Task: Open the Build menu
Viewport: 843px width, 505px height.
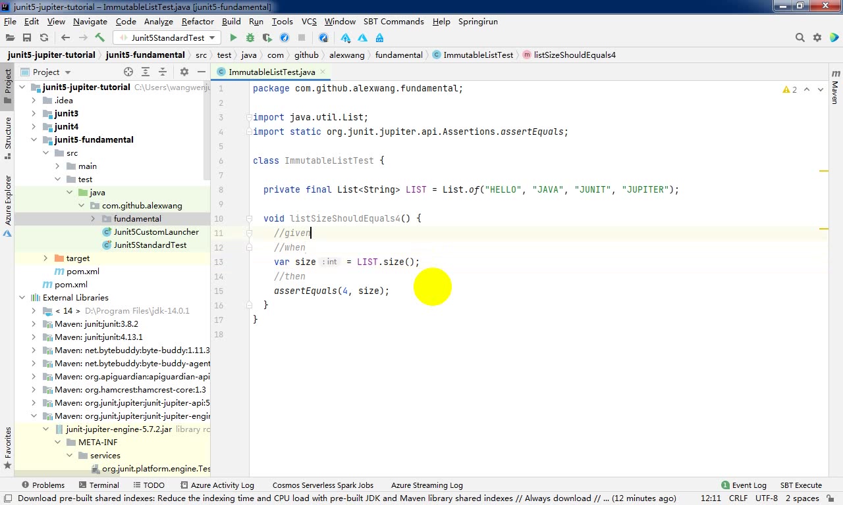Action: tap(231, 21)
